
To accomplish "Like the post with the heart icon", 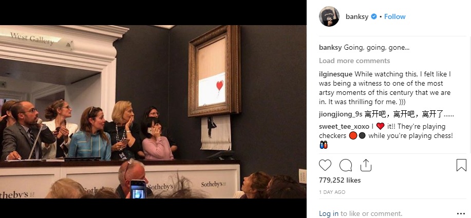I will 325,165.
